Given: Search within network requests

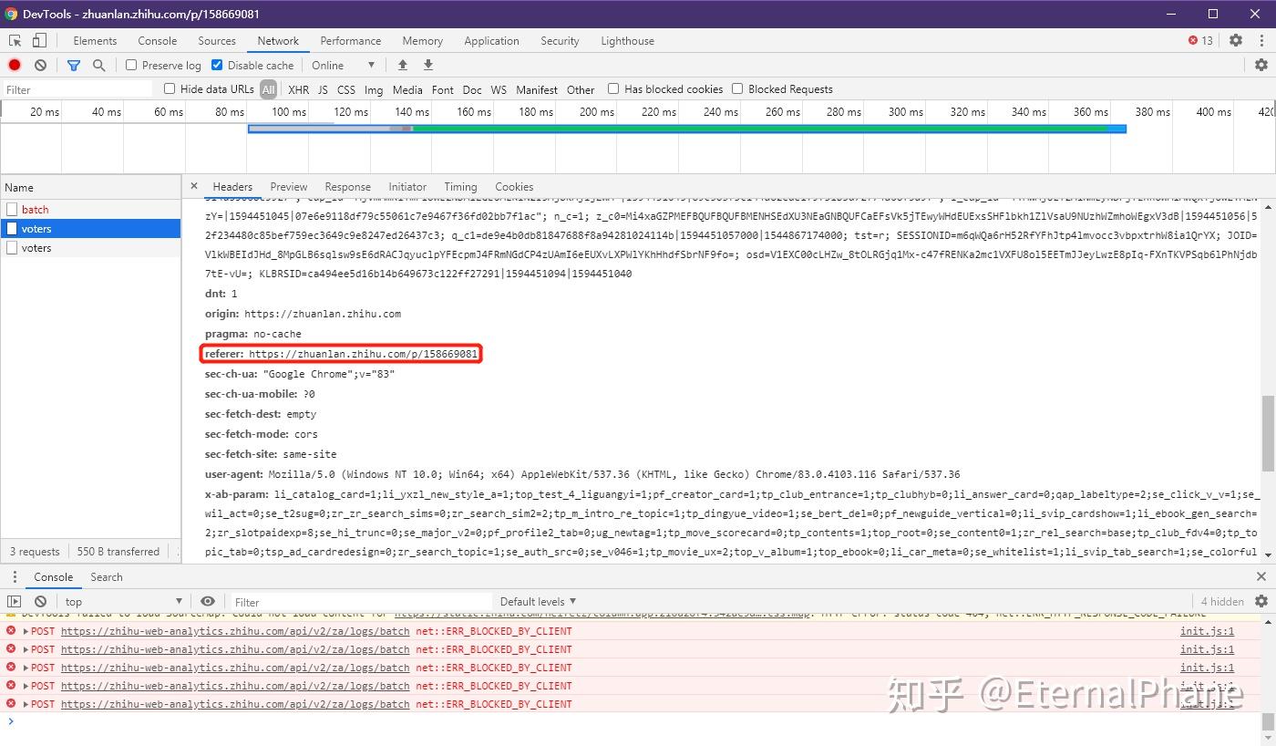Looking at the screenshot, I should (98, 65).
